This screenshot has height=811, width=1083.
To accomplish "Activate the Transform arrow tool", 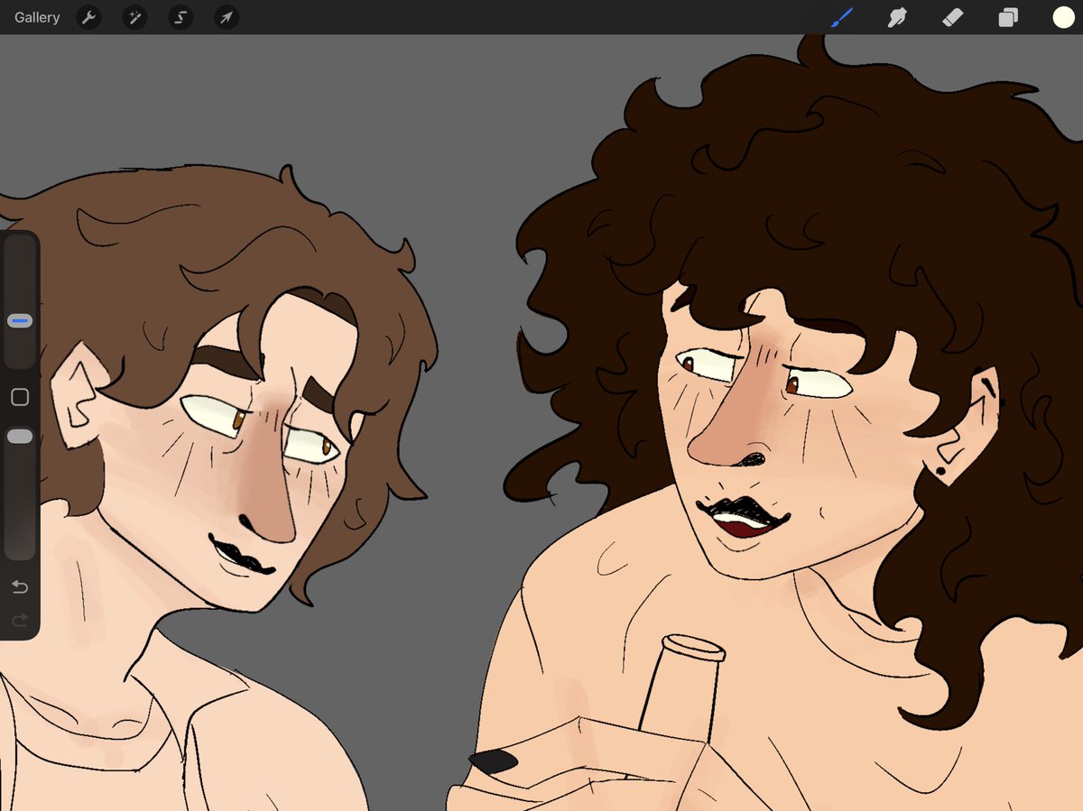I will (x=227, y=17).
